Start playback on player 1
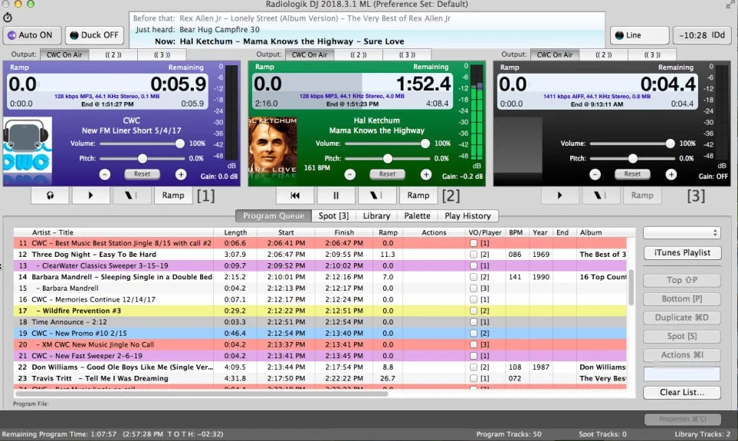The image size is (738, 441). point(90,195)
